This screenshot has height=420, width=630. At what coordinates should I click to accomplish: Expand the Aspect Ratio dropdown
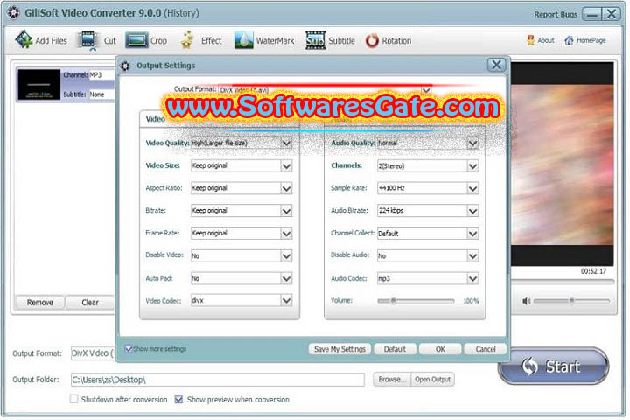286,188
